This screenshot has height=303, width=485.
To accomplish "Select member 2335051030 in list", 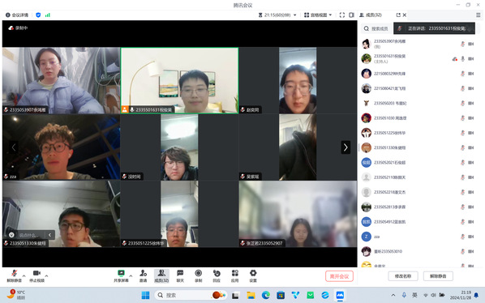I will click(x=418, y=118).
